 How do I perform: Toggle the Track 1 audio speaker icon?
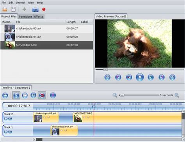tap(10, 132)
